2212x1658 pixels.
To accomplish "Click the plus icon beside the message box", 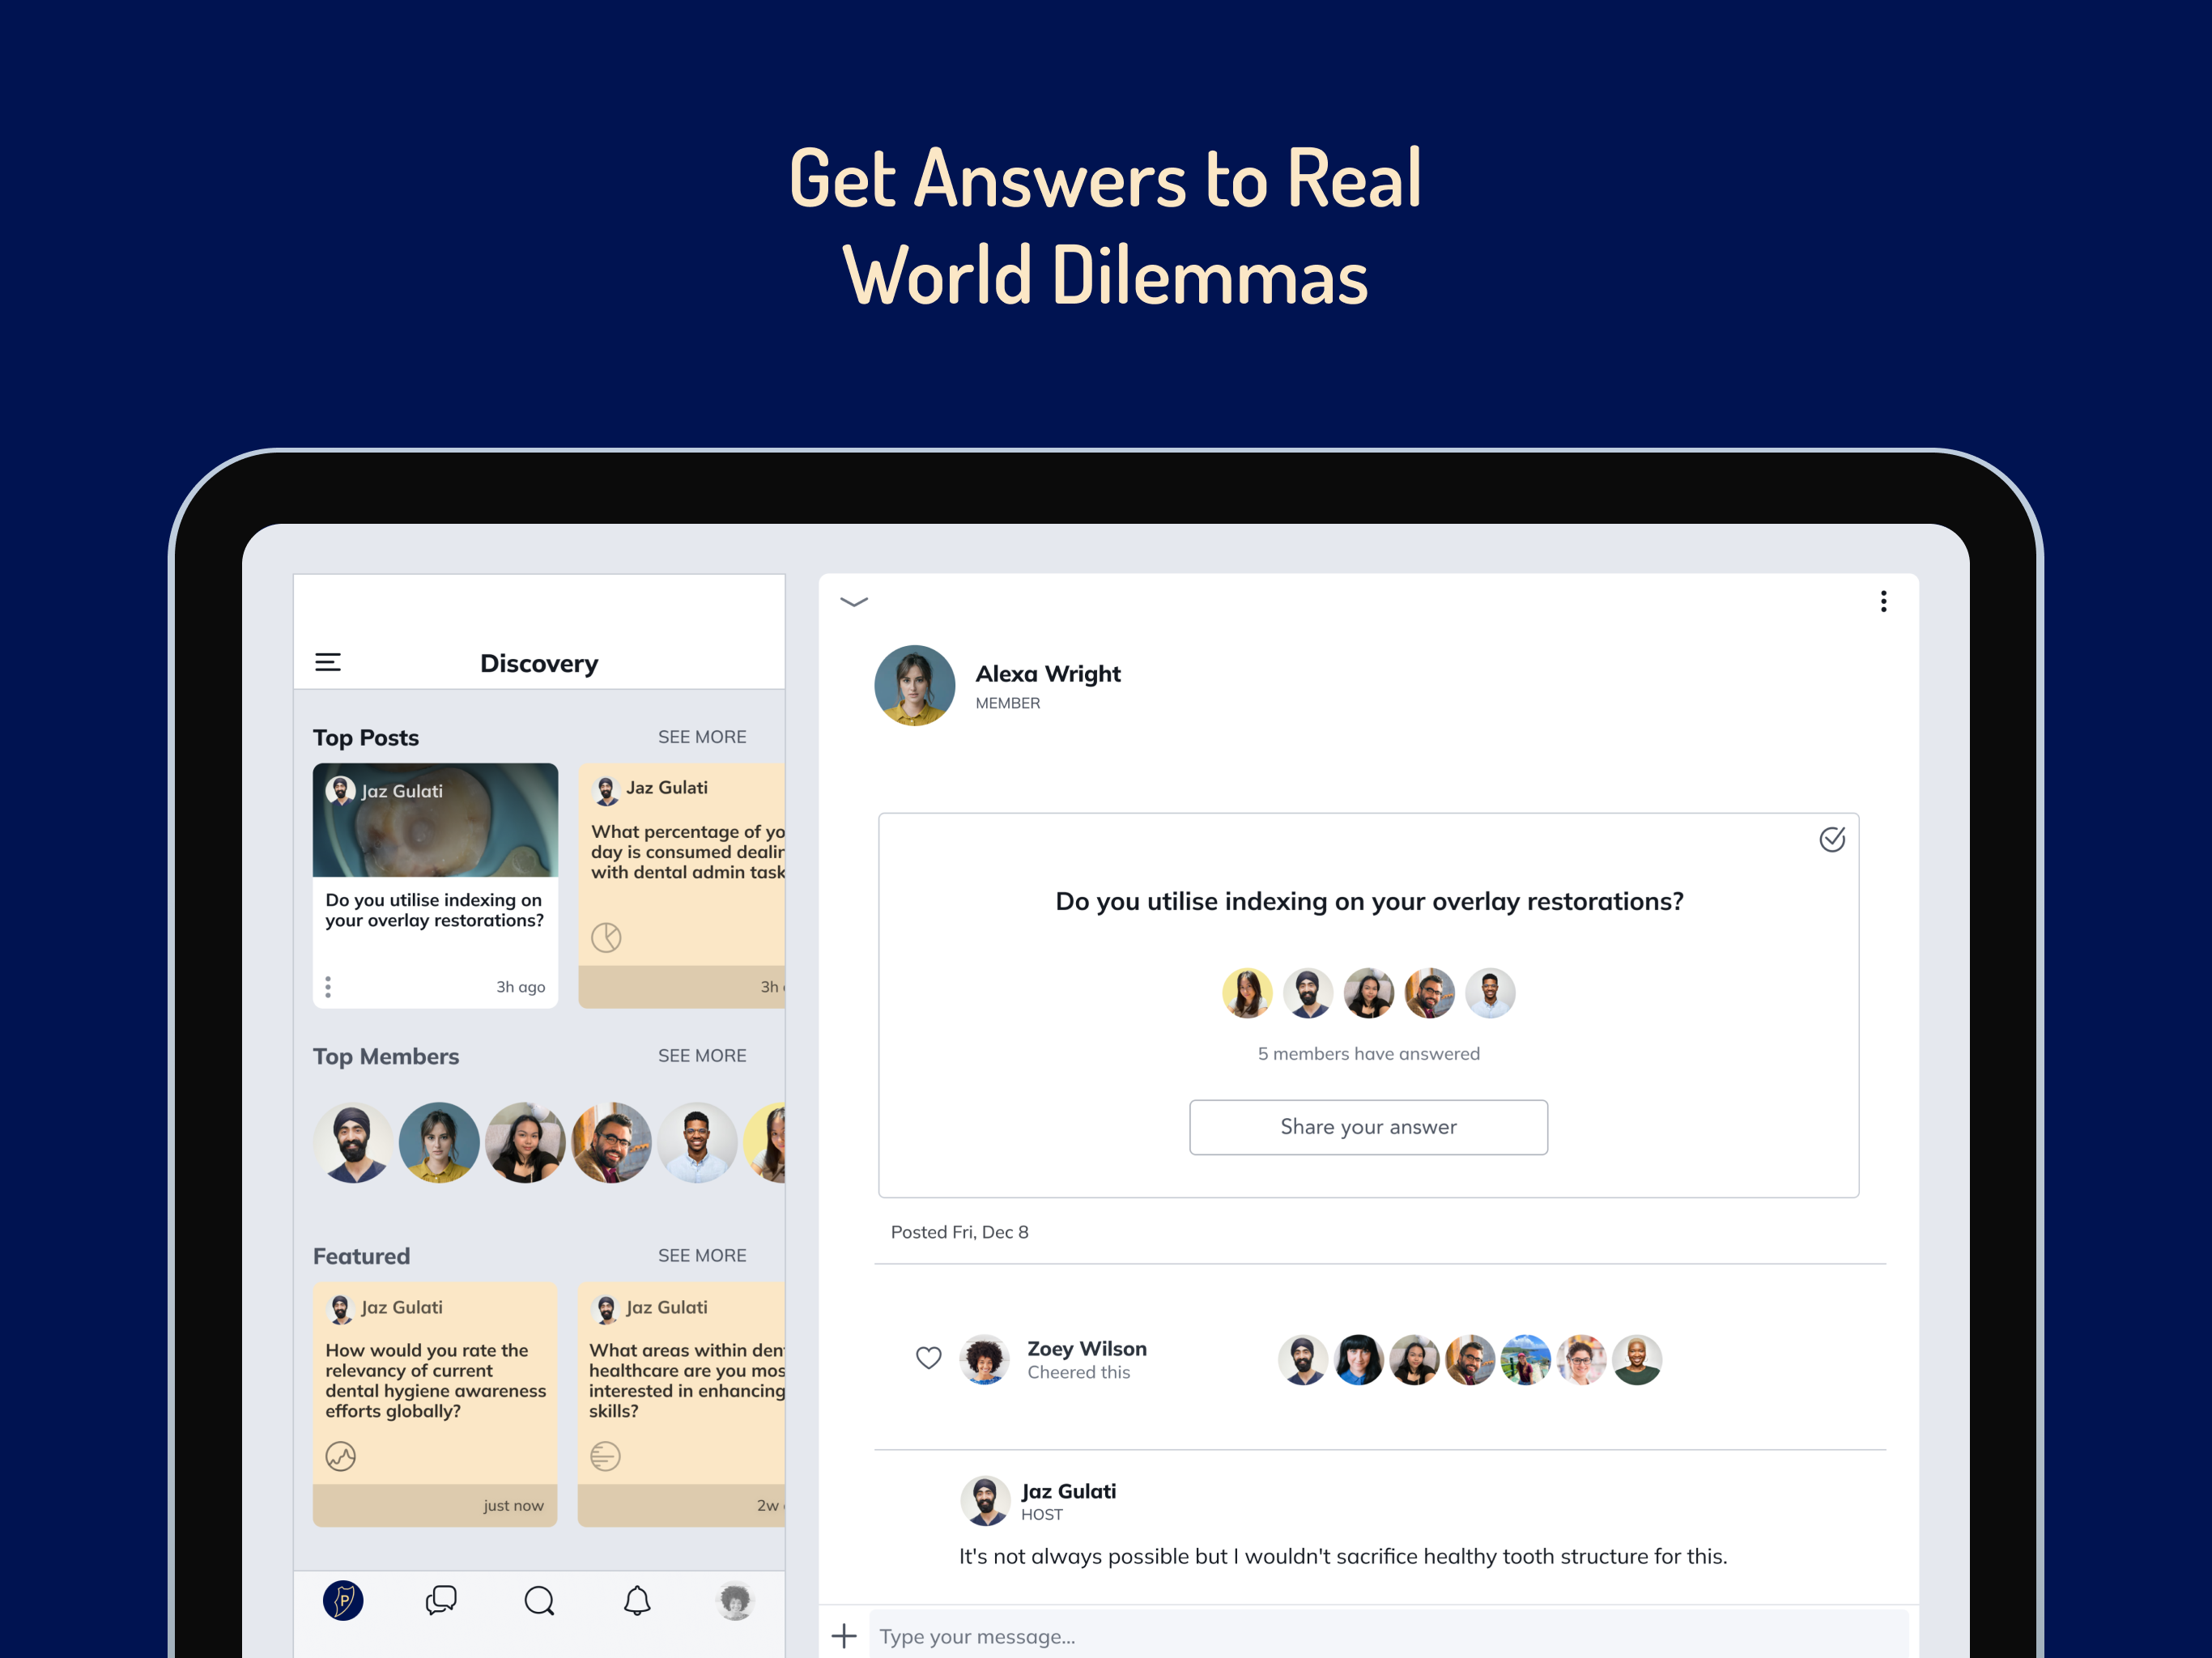I will 844,1636.
